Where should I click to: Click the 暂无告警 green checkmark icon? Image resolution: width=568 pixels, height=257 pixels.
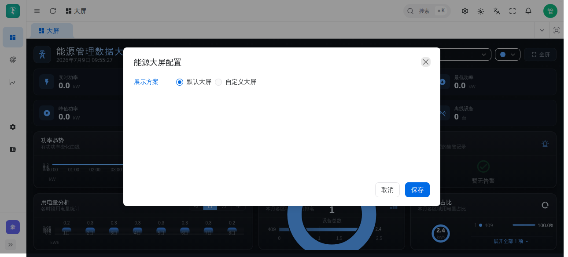coord(483,167)
